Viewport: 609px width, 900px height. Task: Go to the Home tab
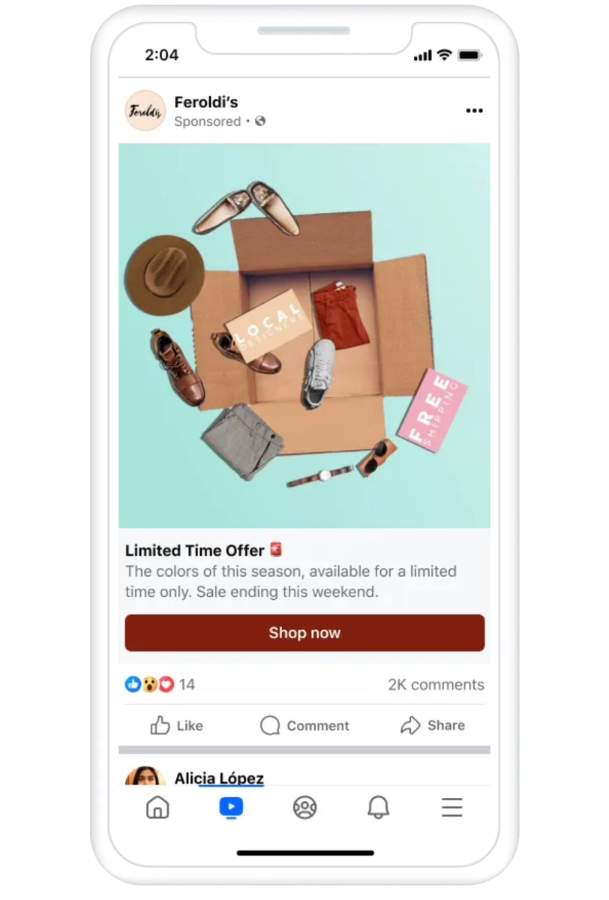(157, 808)
